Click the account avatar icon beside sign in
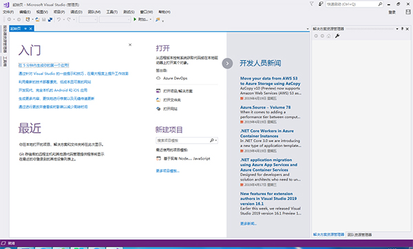The height and width of the screenshot is (249, 413). (408, 12)
